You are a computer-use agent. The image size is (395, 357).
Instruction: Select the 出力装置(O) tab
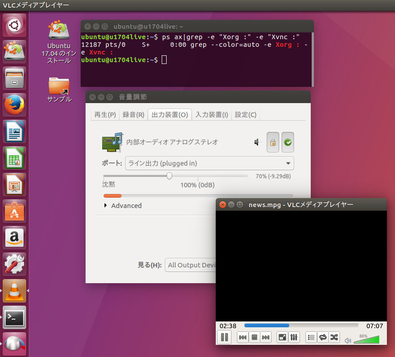coord(170,115)
